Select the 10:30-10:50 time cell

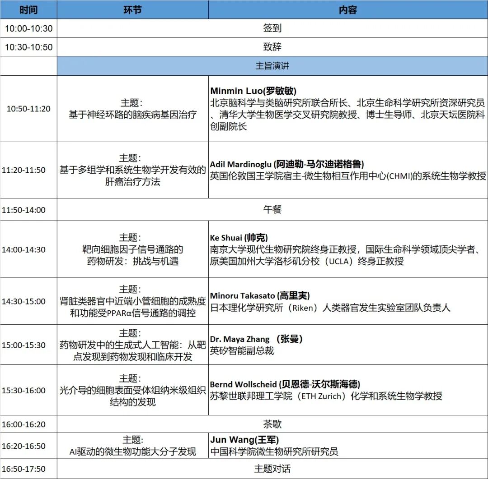click(x=28, y=47)
